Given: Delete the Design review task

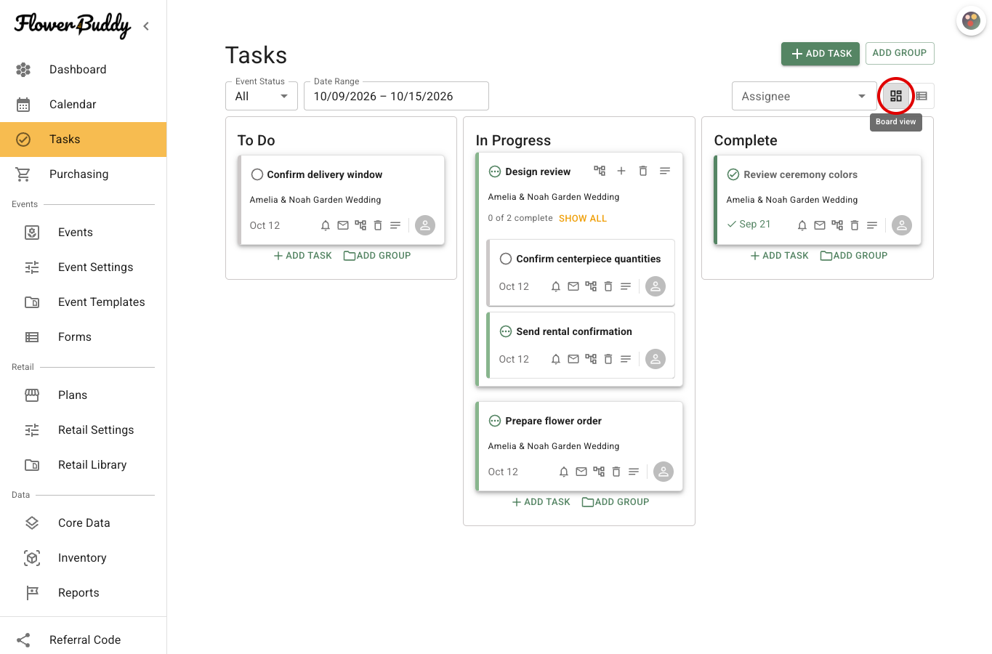Looking at the screenshot, I should (x=643, y=171).
